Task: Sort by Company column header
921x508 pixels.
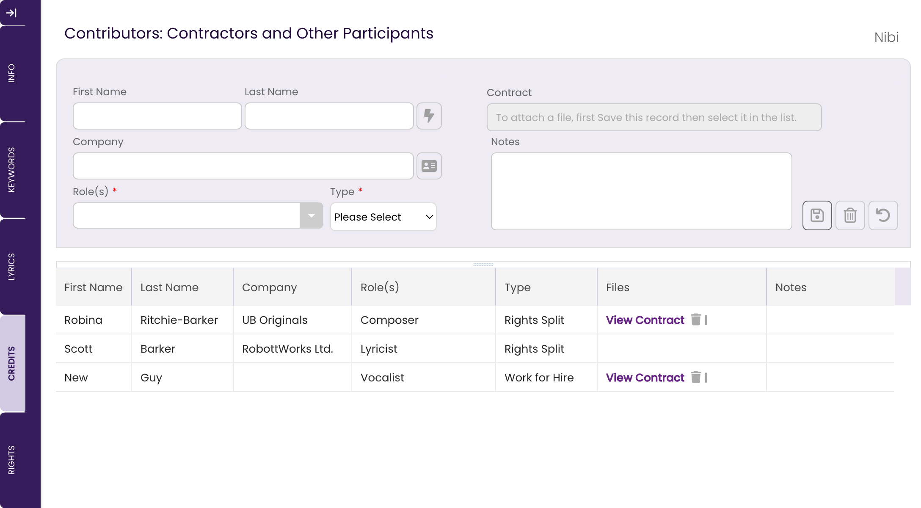Action: 292,287
